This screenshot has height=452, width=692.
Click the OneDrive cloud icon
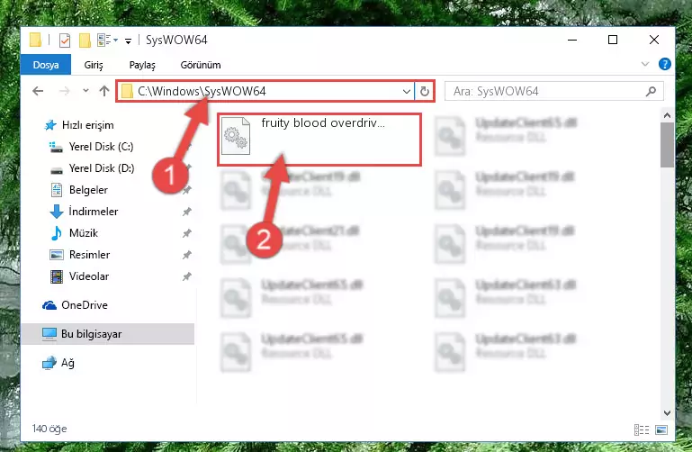[x=49, y=305]
